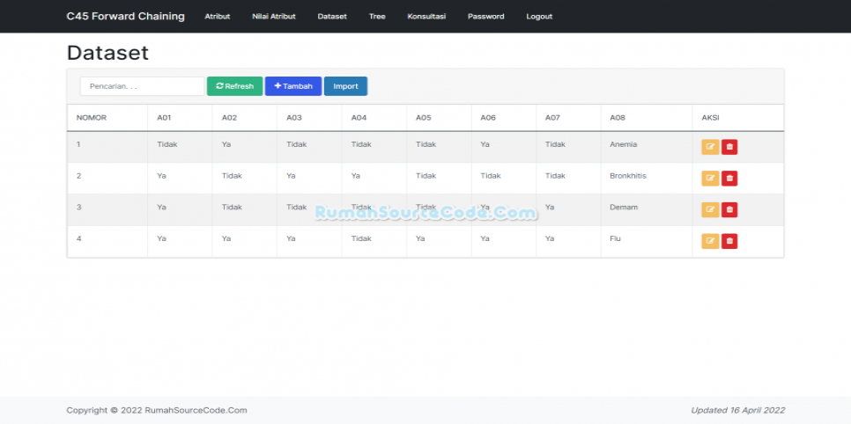This screenshot has height=424, width=851.
Task: Delete the Flu dataset entry
Action: point(729,241)
